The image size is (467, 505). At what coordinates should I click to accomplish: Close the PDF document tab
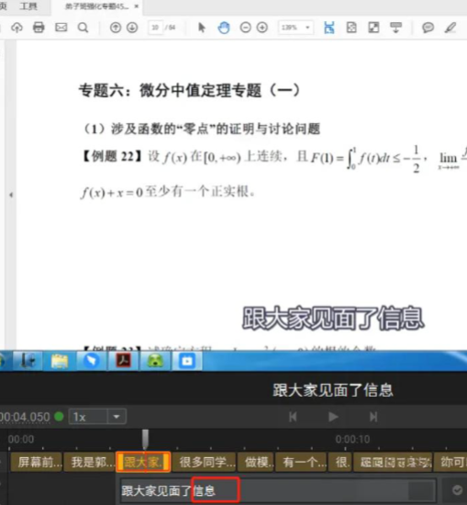[x=137, y=6]
